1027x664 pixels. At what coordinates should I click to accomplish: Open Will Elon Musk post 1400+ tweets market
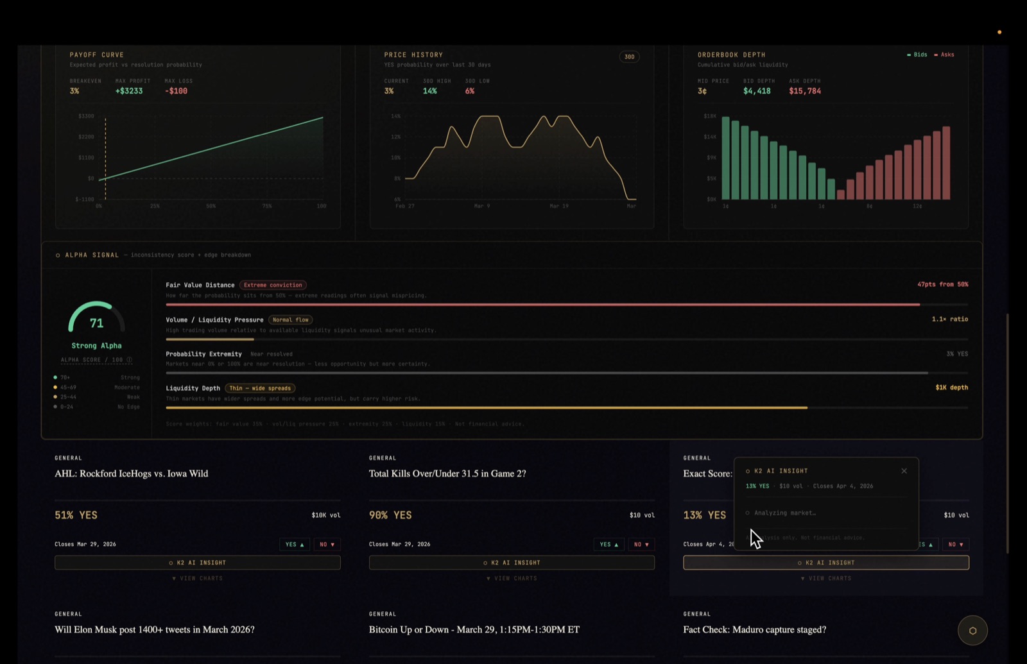point(155,629)
